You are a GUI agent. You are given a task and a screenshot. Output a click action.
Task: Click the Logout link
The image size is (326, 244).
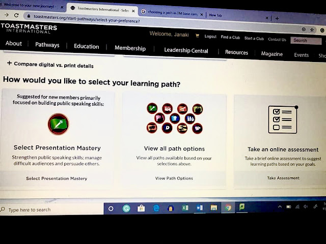point(210,37)
